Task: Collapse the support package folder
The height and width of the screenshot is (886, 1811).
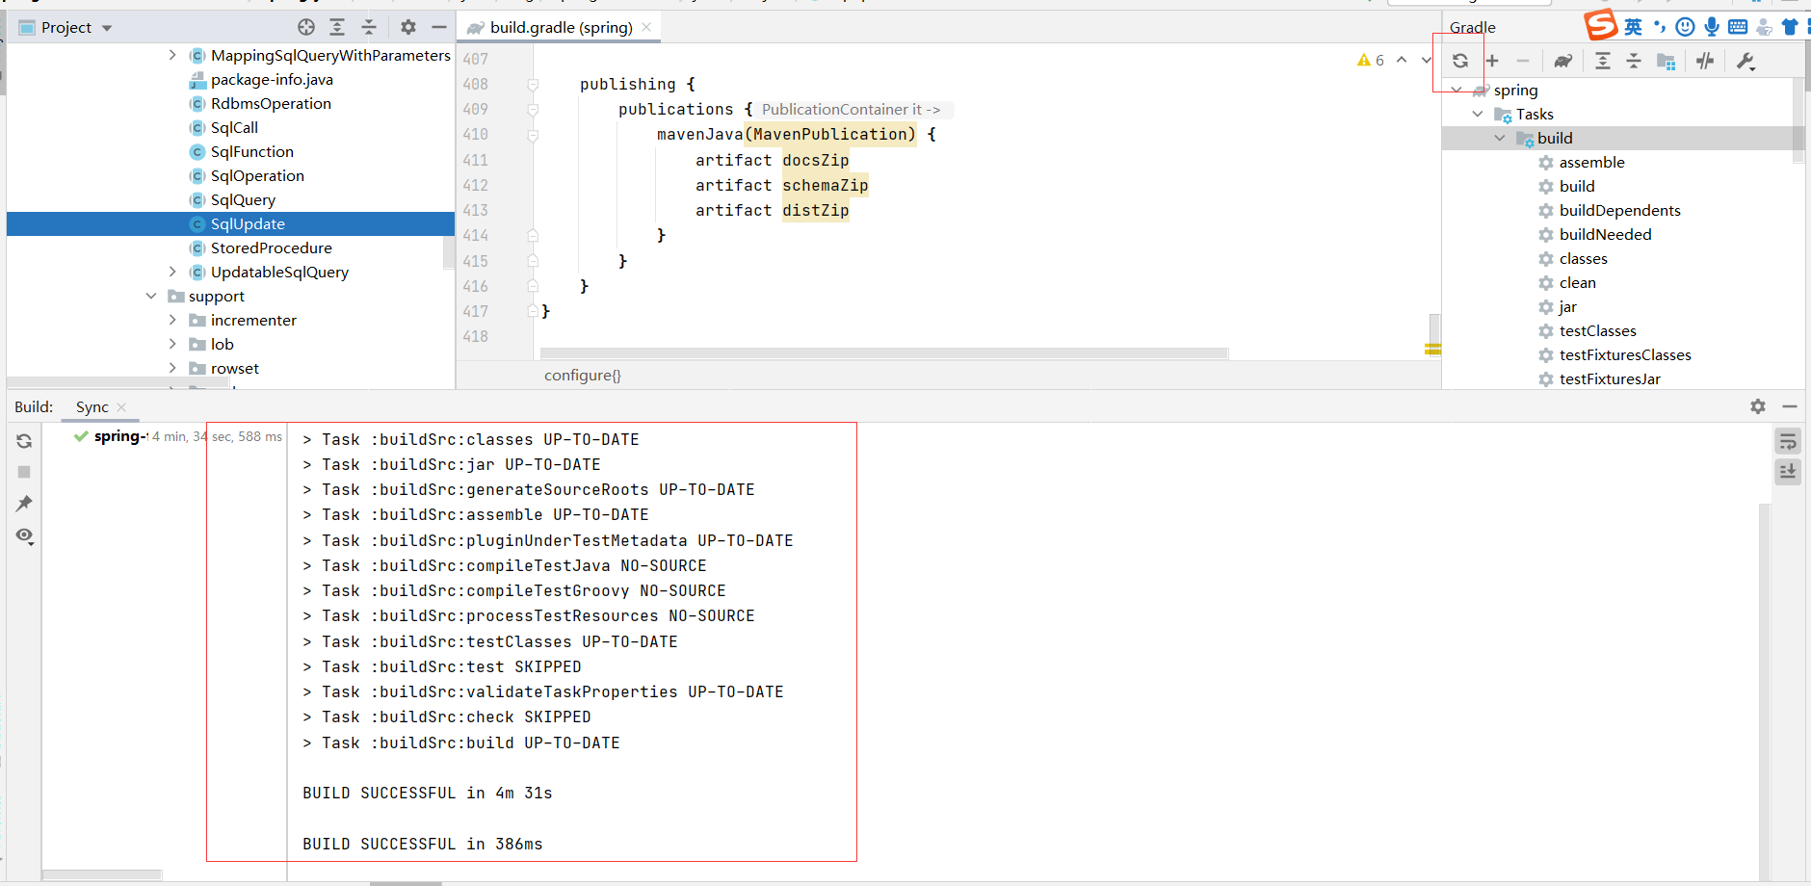Action: tap(151, 296)
